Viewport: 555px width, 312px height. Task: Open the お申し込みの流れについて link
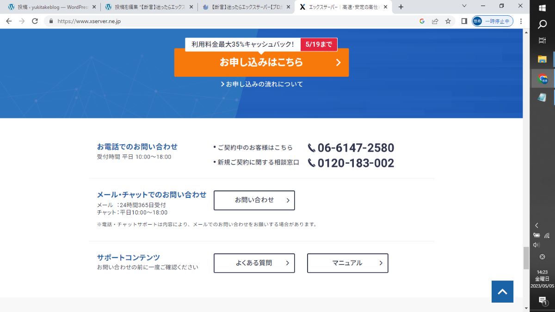(262, 84)
